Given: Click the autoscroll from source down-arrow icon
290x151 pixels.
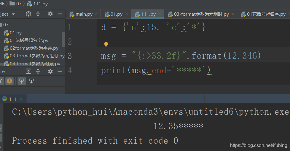Looking at the screenshot, I should (x=31, y=81).
